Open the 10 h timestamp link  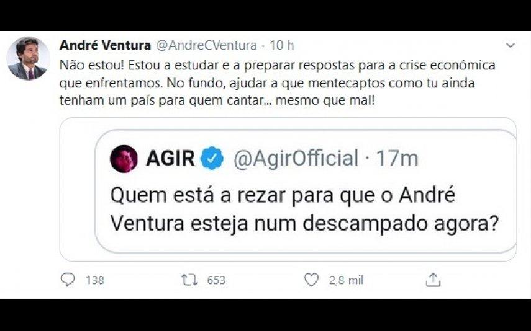[x=282, y=45]
